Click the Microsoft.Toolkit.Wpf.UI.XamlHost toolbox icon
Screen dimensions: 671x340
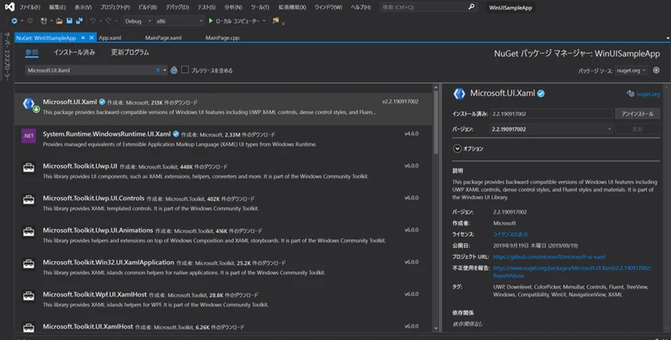28,296
